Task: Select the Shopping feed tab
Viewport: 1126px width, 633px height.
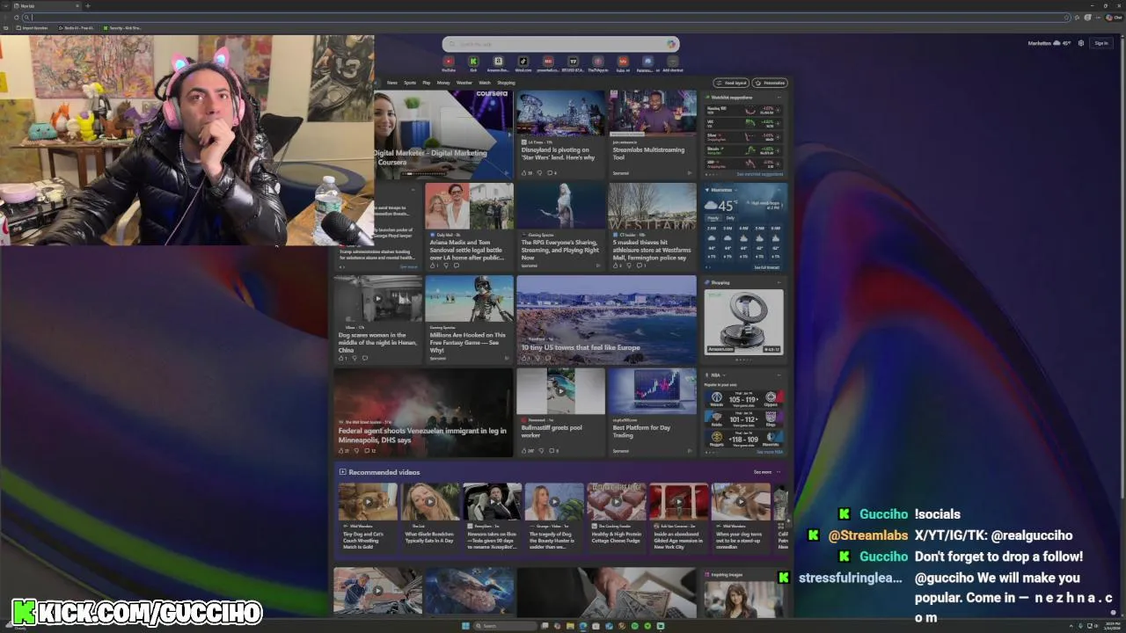Action: 506,83
